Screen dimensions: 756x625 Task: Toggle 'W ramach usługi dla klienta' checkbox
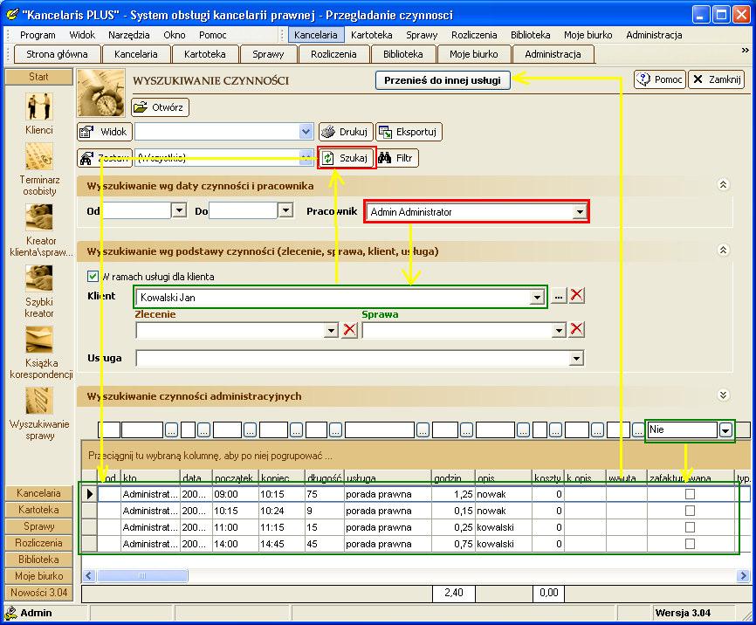click(93, 277)
